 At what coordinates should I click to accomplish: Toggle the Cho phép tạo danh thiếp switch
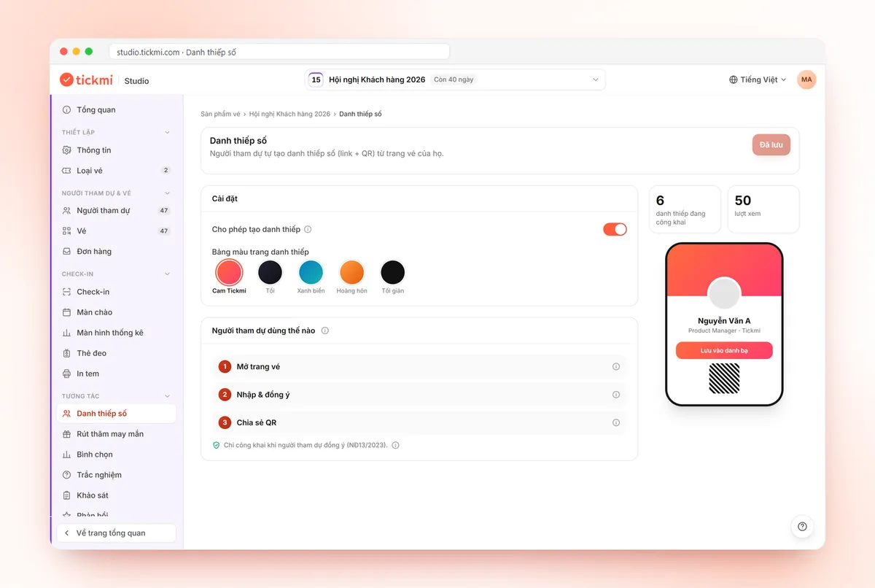pos(615,229)
